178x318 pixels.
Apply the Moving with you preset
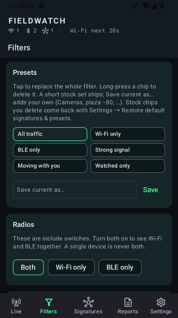click(x=50, y=166)
